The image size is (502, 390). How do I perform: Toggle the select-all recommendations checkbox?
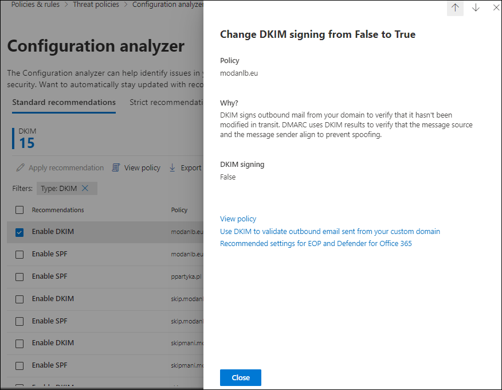[x=19, y=210]
